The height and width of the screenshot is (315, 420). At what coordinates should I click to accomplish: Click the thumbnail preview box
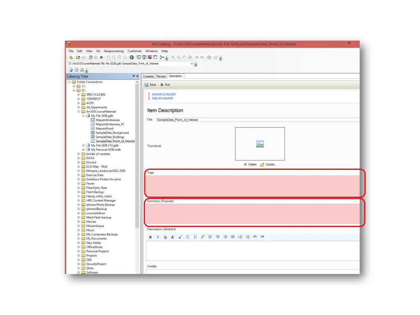pyautogui.click(x=260, y=144)
